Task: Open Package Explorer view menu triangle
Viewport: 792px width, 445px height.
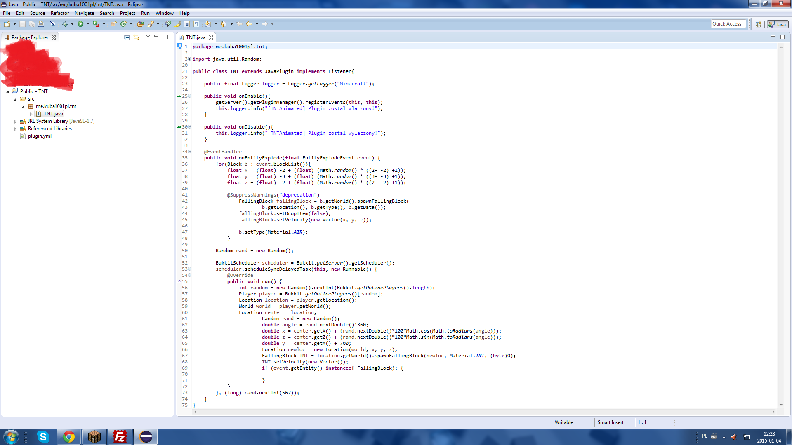Action: 148,37
